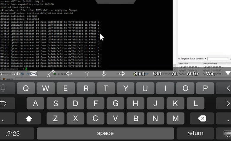Tap the U key
Image resolution: width=231 pixels, height=141 pixels.
[145, 88]
